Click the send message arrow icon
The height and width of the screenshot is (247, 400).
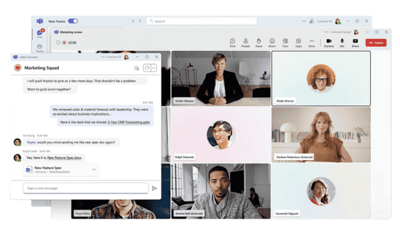click(x=154, y=188)
